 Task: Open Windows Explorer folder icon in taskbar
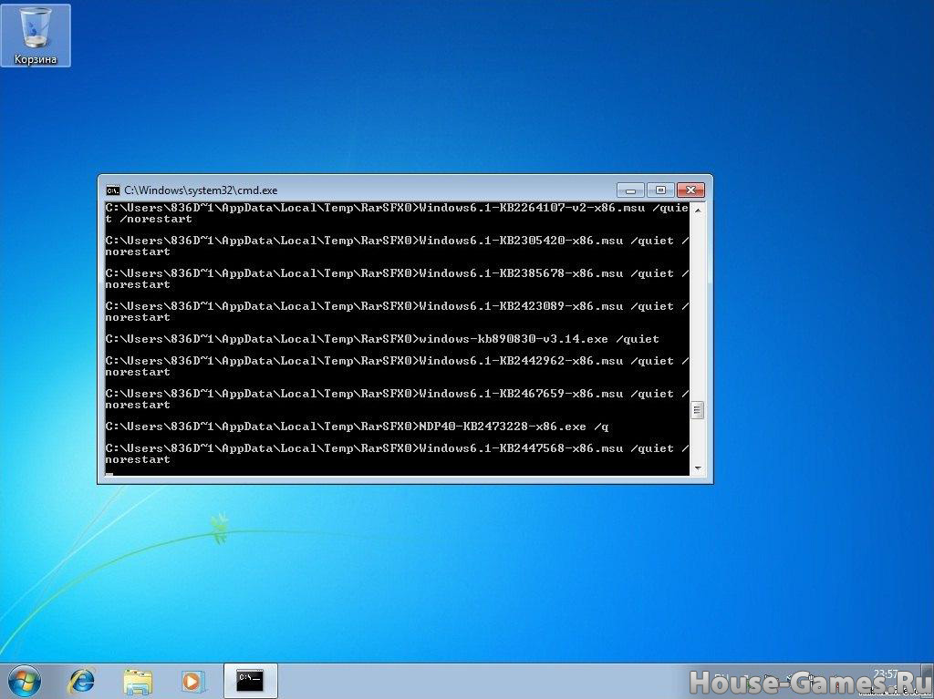click(x=138, y=681)
